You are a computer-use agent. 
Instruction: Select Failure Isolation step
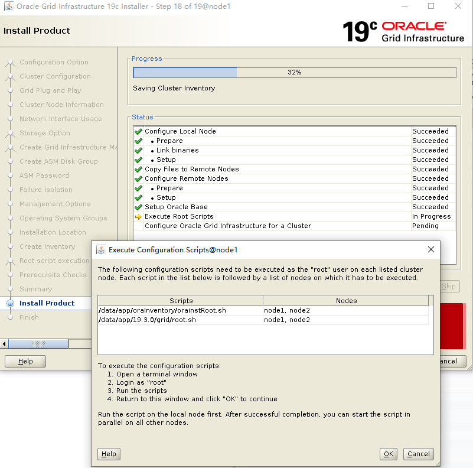[46, 190]
